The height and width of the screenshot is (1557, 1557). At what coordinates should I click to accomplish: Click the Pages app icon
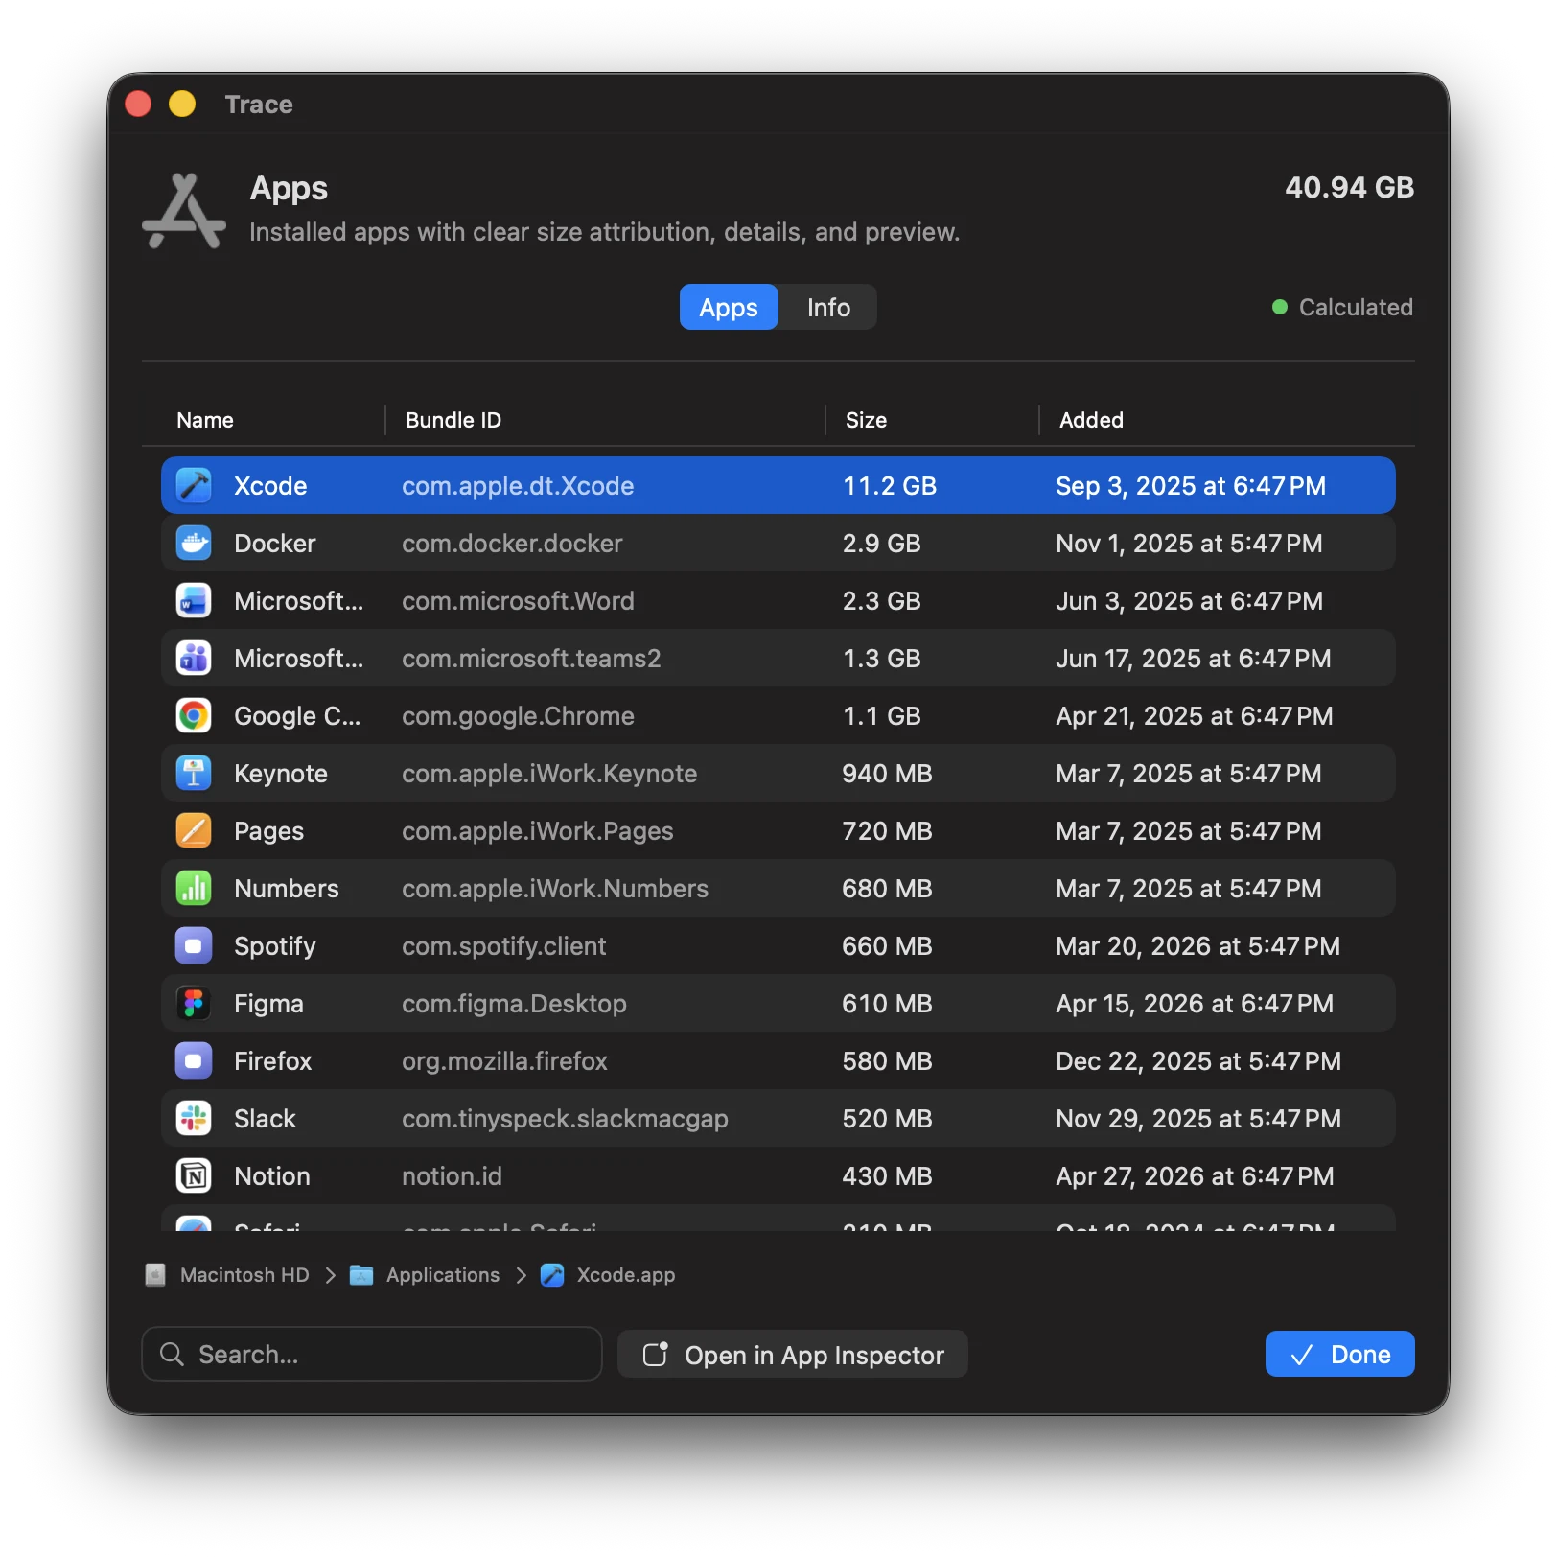(194, 831)
